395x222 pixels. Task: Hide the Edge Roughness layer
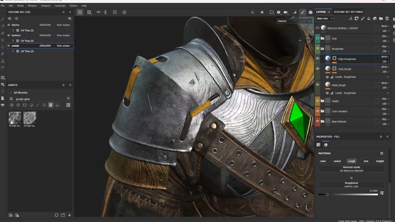(x=317, y=58)
